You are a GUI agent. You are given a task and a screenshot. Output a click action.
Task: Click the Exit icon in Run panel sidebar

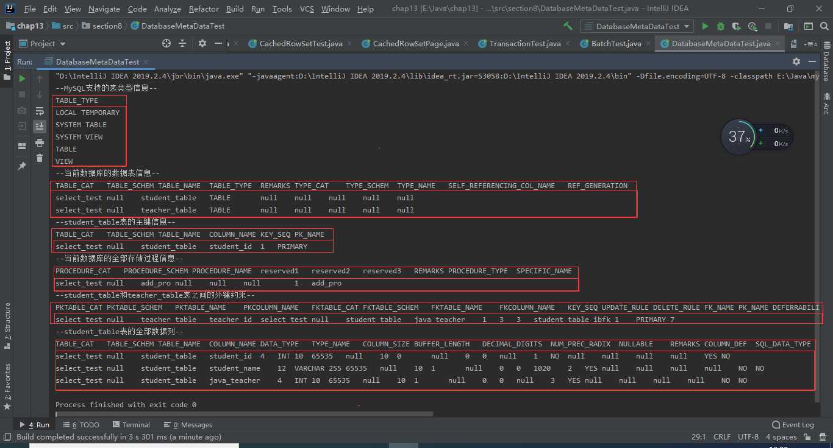click(x=22, y=126)
